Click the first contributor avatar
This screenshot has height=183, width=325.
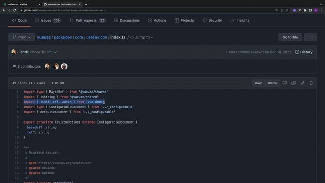pyautogui.click(x=48, y=66)
